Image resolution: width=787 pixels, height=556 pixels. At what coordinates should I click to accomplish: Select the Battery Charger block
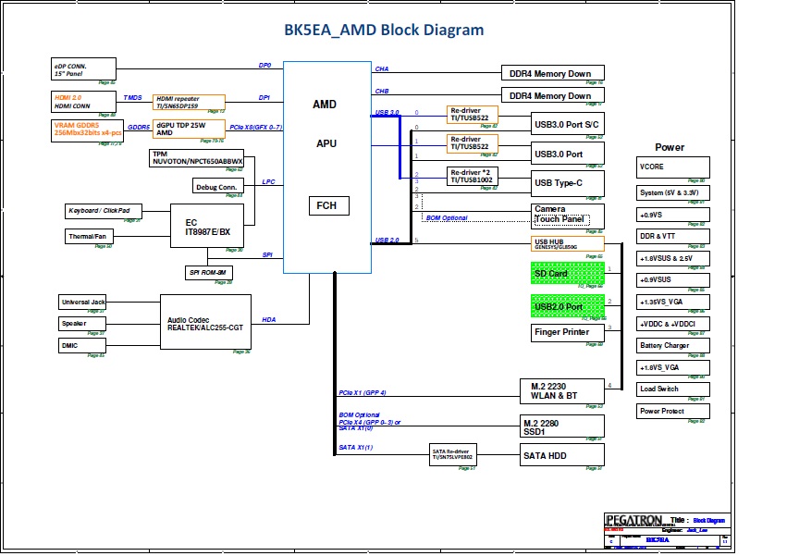pos(673,346)
